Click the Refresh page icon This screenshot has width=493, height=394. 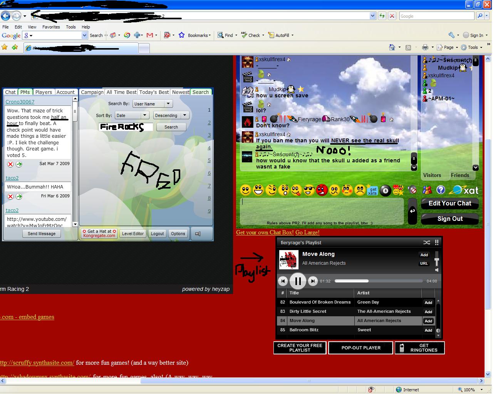(x=382, y=16)
